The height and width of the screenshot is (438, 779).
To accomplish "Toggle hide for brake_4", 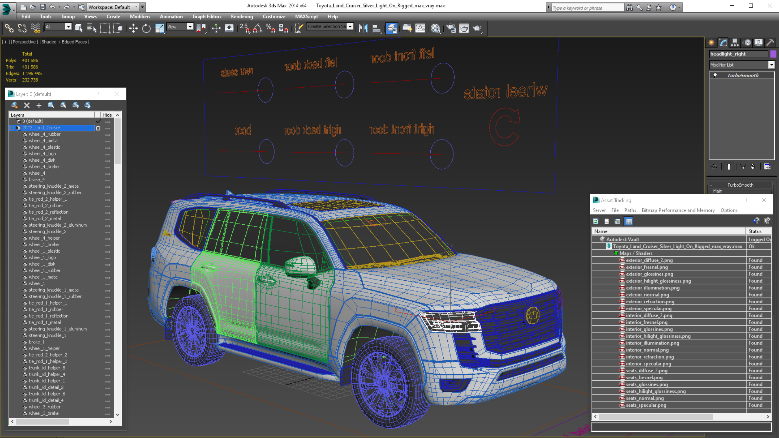I will [107, 180].
